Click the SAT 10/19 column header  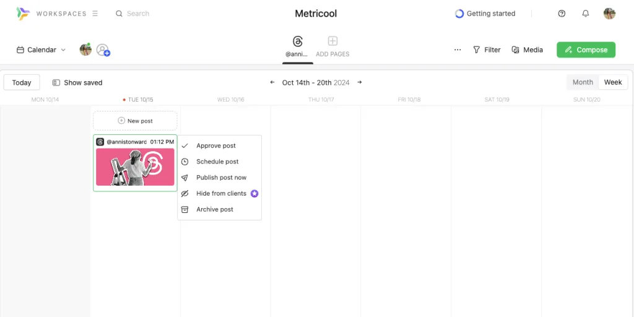tap(497, 100)
